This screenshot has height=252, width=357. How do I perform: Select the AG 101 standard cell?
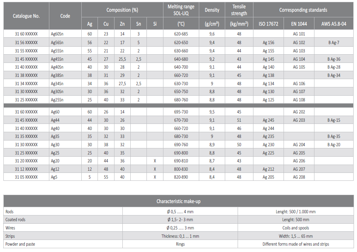pyautogui.click(x=299, y=34)
